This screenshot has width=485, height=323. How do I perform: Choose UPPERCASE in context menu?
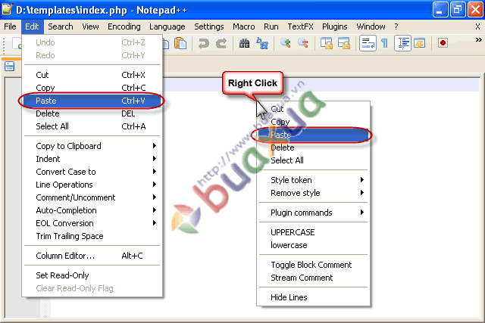click(x=313, y=232)
